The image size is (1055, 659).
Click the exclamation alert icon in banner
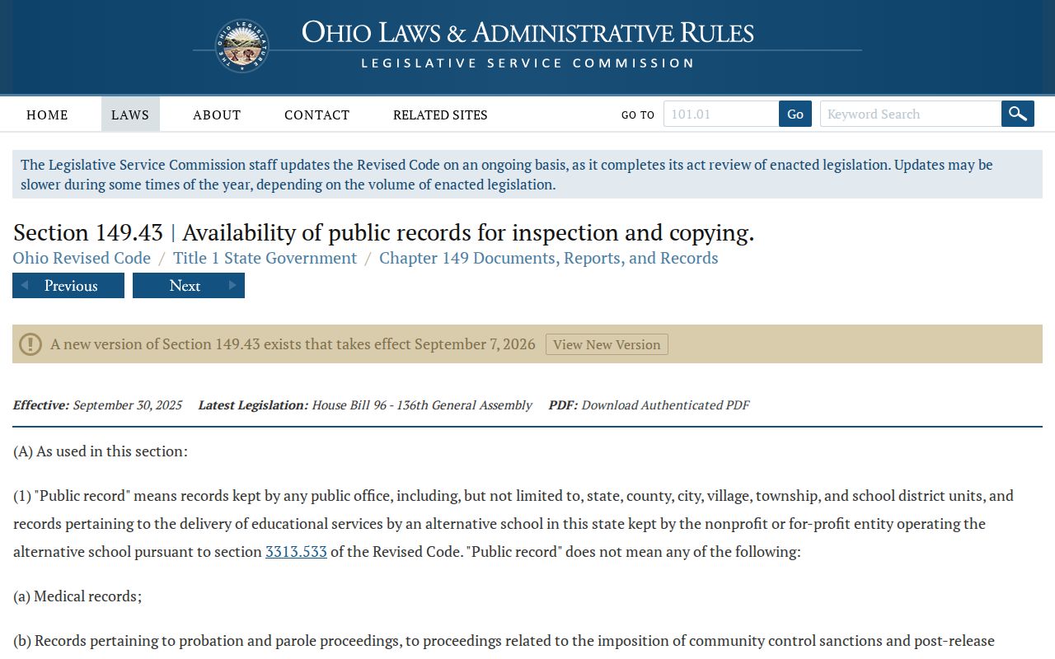(30, 344)
